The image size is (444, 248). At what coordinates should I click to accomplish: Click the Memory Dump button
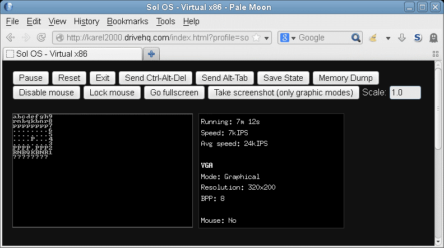[x=346, y=78]
